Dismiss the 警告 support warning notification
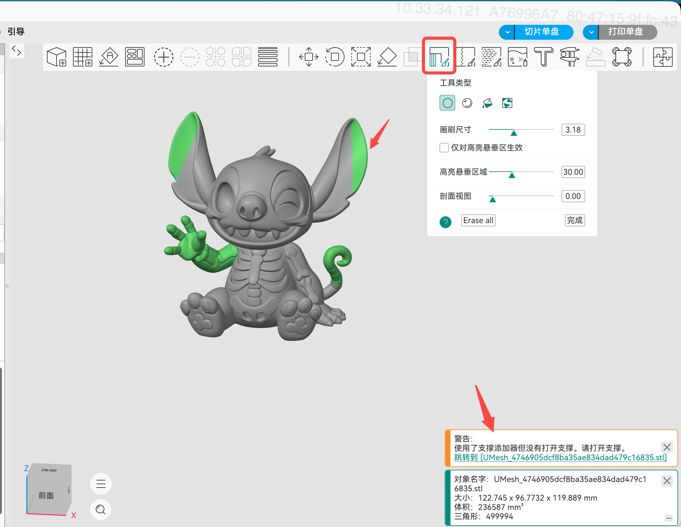This screenshot has width=681, height=527. [x=667, y=447]
